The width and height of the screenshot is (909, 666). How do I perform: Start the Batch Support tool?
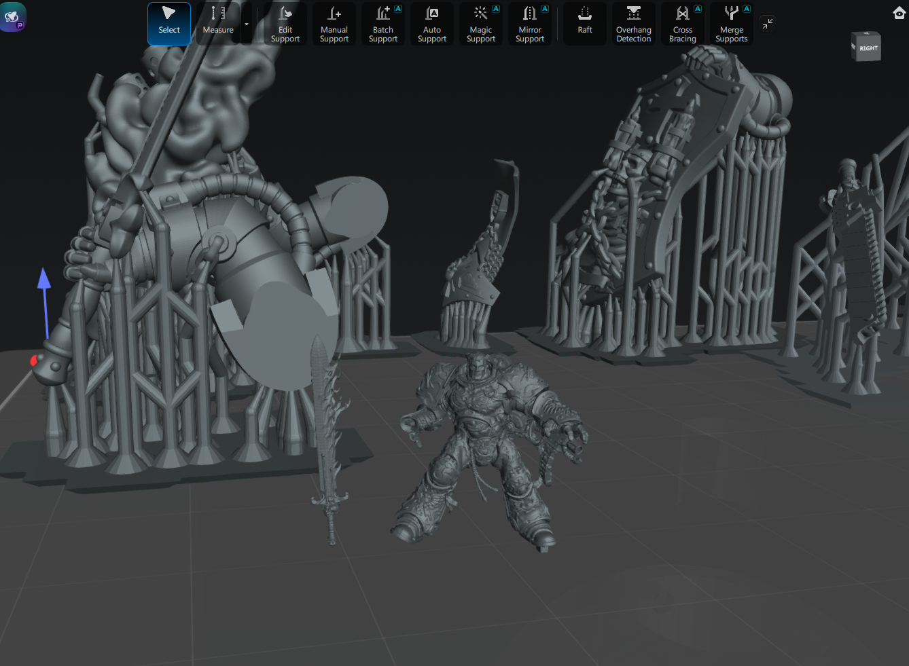[383, 24]
